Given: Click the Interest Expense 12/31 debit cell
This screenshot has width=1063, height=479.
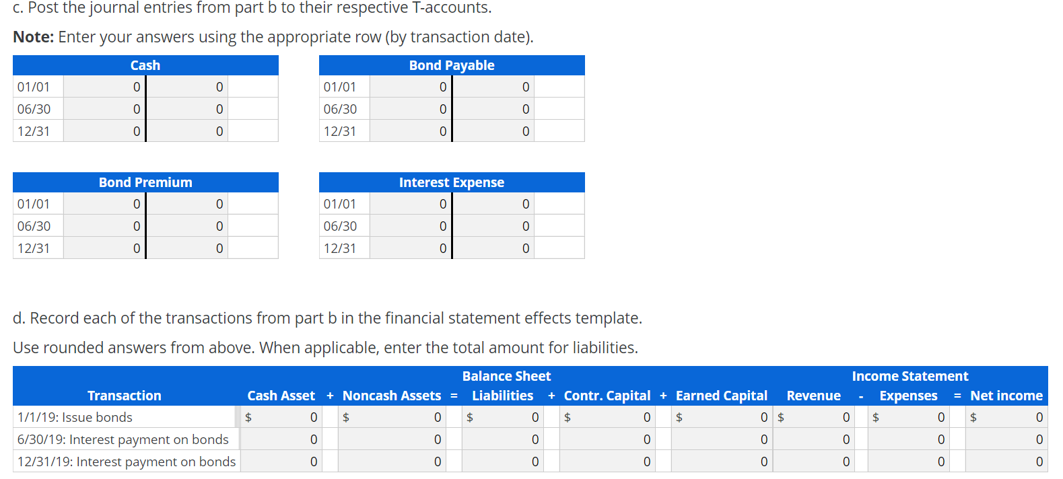Looking at the screenshot, I should click(411, 248).
